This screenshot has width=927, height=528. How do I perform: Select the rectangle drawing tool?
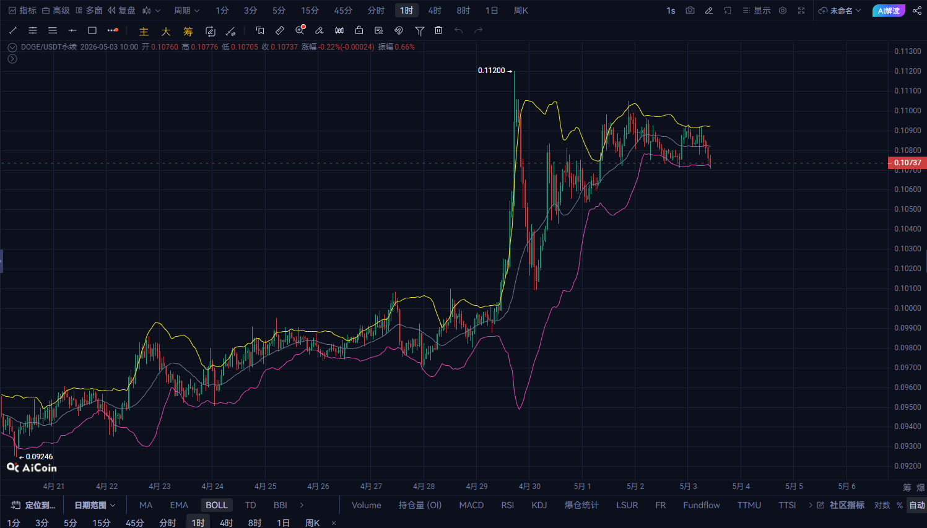(x=92, y=30)
